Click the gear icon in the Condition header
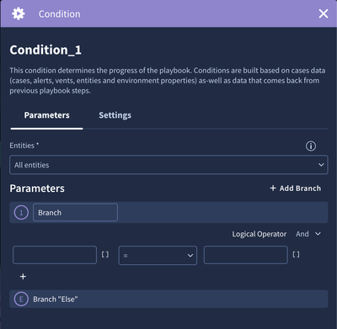The height and width of the screenshot is (329, 337). click(x=19, y=13)
